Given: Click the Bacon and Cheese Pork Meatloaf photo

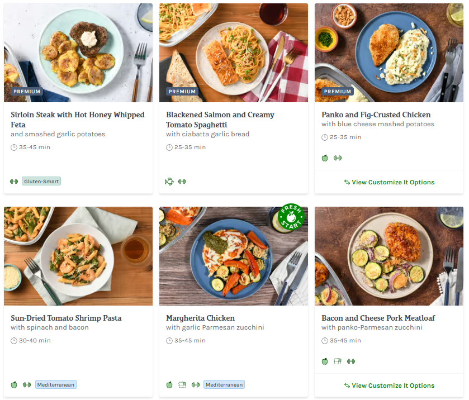Looking at the screenshot, I should pos(389,256).
